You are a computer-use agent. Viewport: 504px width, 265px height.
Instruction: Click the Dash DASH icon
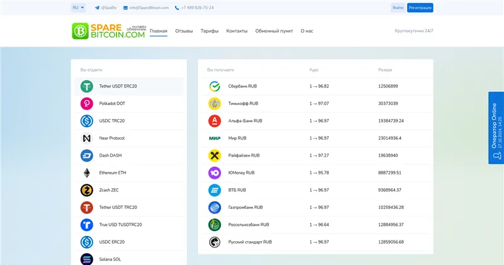click(x=87, y=155)
